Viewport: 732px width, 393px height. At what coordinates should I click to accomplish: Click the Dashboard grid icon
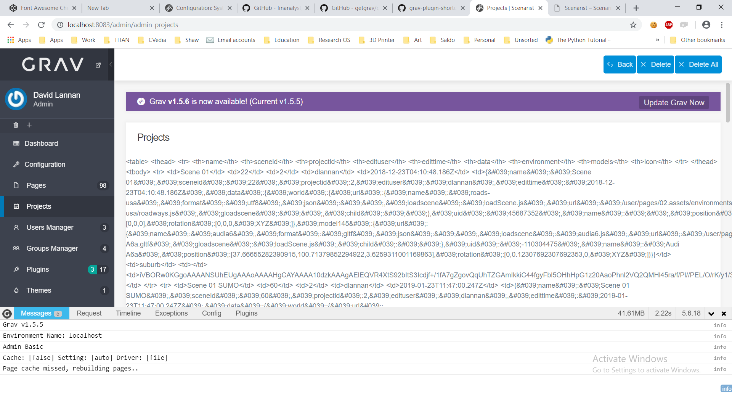[x=16, y=143]
